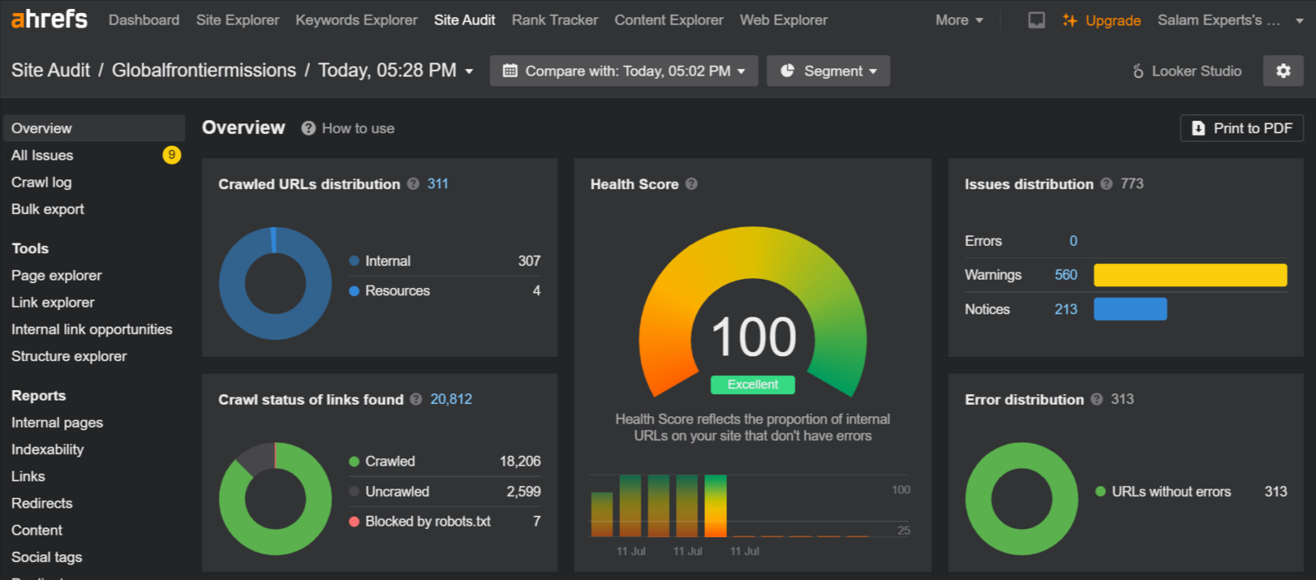The image size is (1316, 580).
Task: Click the yellow Warnings bar
Action: click(x=1190, y=275)
